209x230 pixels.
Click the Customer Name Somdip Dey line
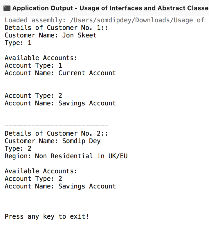[x=53, y=141]
